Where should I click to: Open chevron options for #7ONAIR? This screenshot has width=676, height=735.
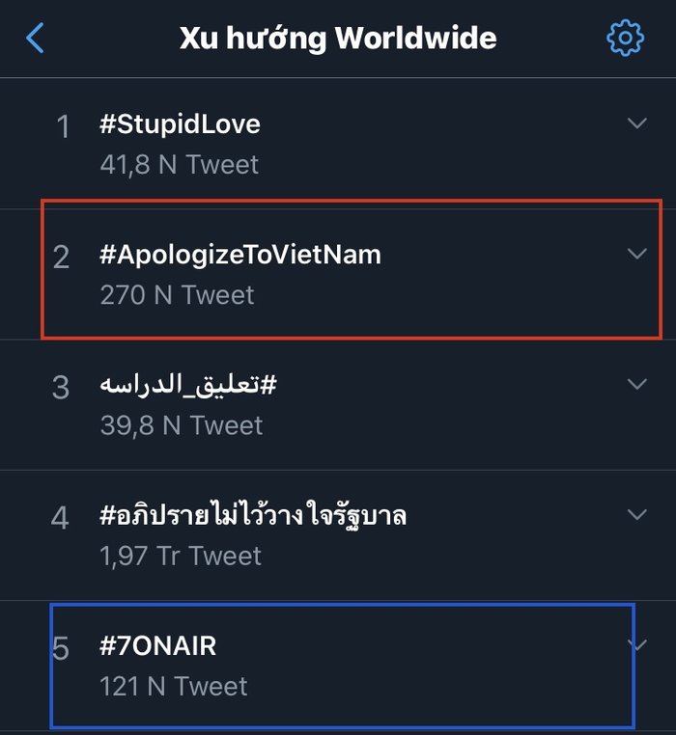click(x=637, y=645)
